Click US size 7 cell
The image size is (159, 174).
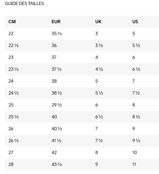tap(134, 81)
